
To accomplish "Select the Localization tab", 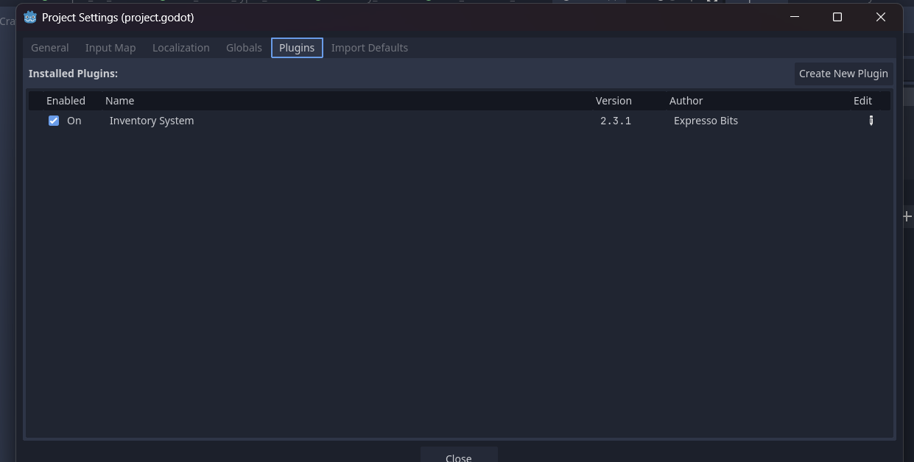I will [181, 48].
